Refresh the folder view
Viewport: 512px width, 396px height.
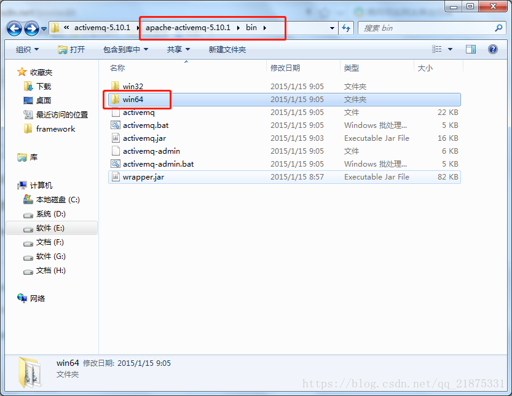[x=346, y=28]
